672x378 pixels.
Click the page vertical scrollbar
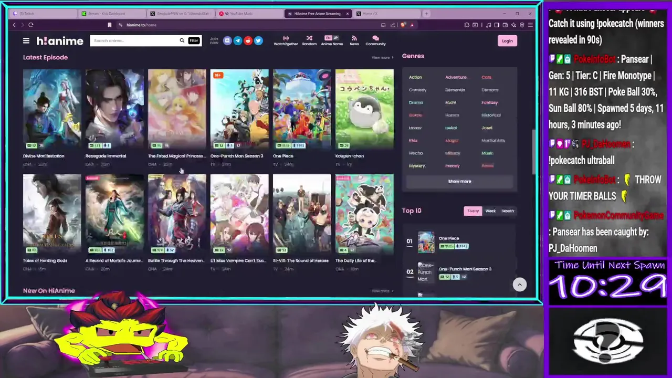tap(534, 152)
